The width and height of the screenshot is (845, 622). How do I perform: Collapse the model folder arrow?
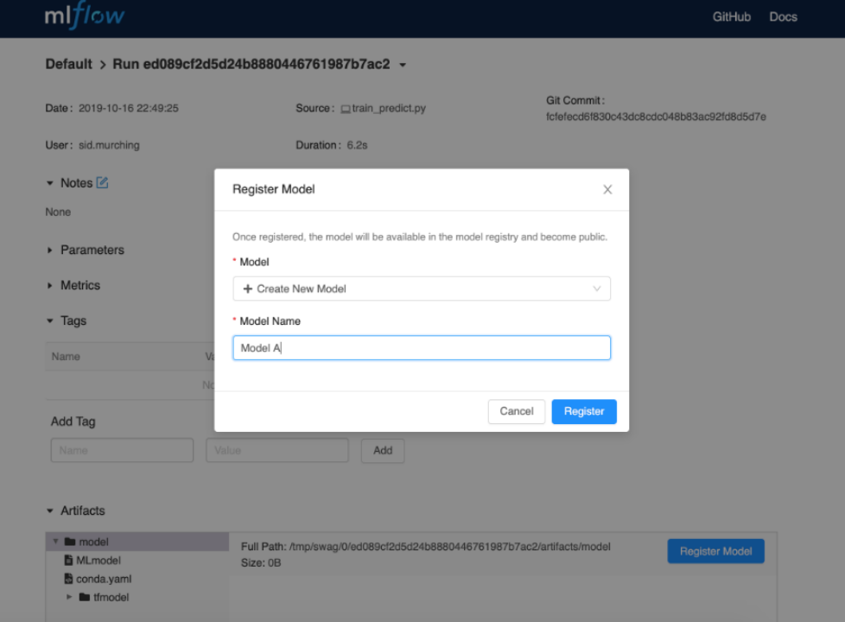point(55,541)
